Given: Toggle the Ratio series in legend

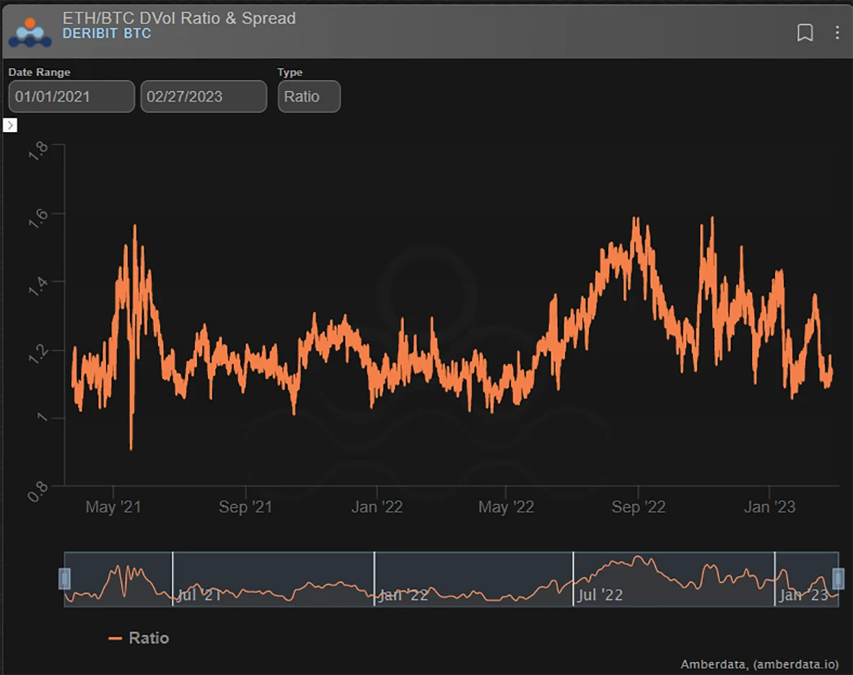Looking at the screenshot, I should click(x=139, y=638).
